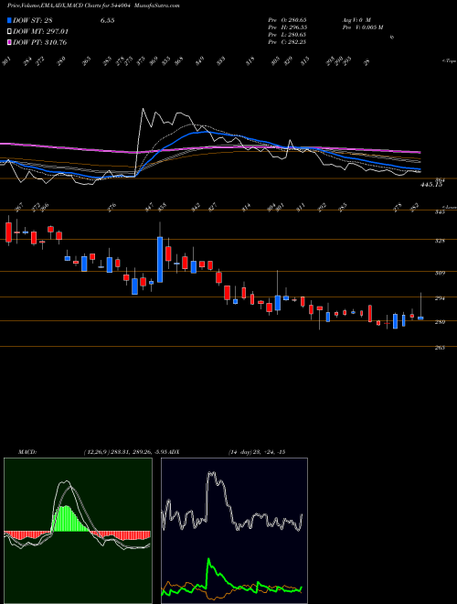Click the ADX '(14 day) 28, +24, -15' label
This screenshot has width=457, height=604.
point(257,452)
